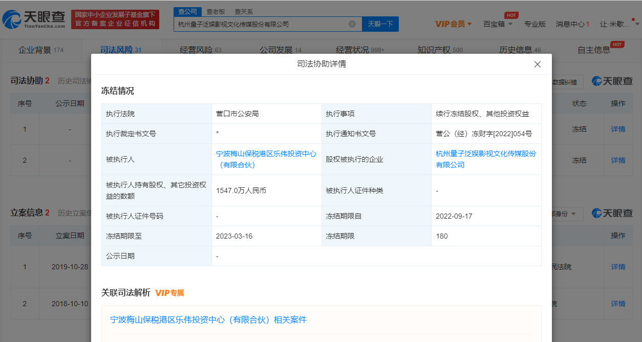The height and width of the screenshot is (342, 642).
Task: Select the 查关系 search tab
Action: coord(244,11)
